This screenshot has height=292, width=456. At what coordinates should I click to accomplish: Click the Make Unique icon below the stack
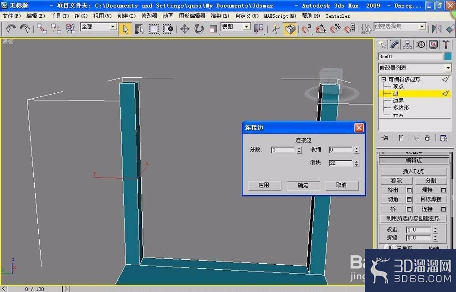point(416,138)
